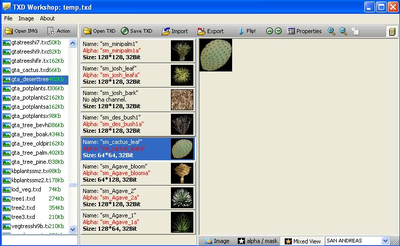Select sm_Agave_2 texture entry
This screenshot has height=246, width=400.
pyautogui.click(x=138, y=198)
